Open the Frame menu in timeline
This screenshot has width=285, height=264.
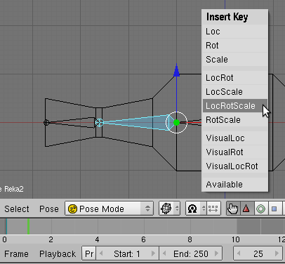16,254
